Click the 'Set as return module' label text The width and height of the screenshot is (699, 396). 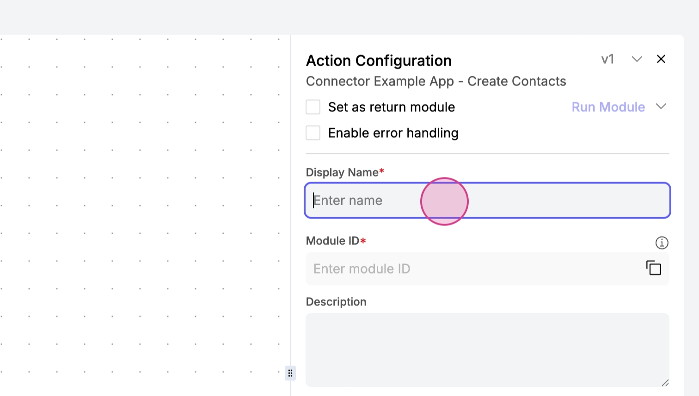(391, 107)
